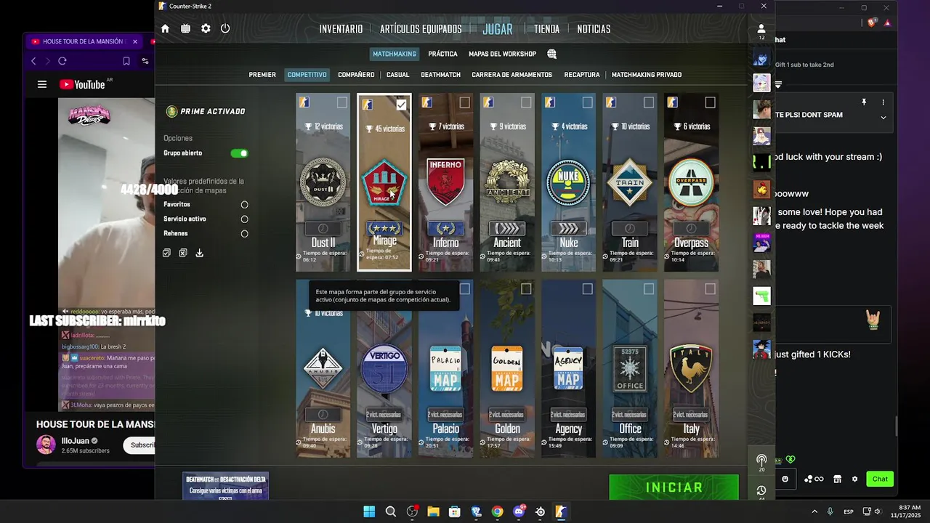Open the TIENDA tab
Viewport: 930px width, 523px height.
pos(546,29)
